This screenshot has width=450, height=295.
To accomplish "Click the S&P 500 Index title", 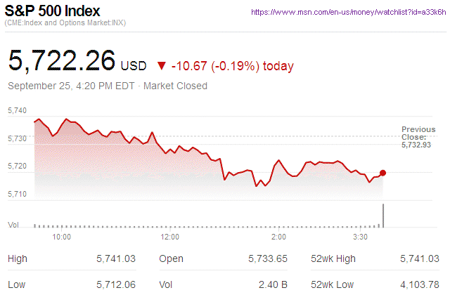I will click(x=53, y=12).
